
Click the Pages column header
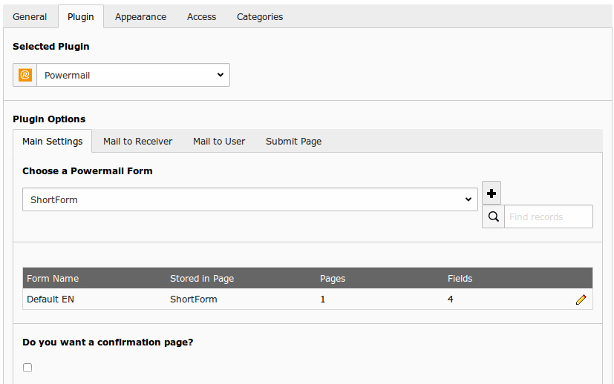[x=333, y=279]
